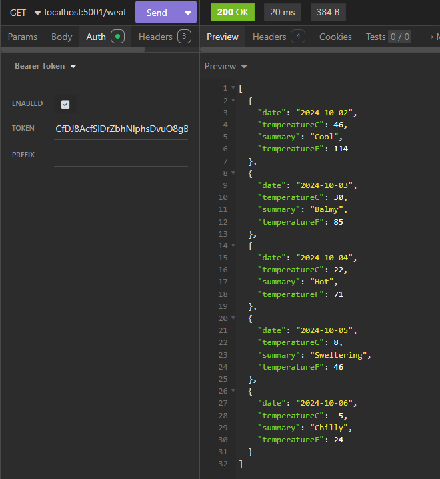This screenshot has width=440, height=479.
Task: Click the temperatureC value -5
Action: [338, 416]
